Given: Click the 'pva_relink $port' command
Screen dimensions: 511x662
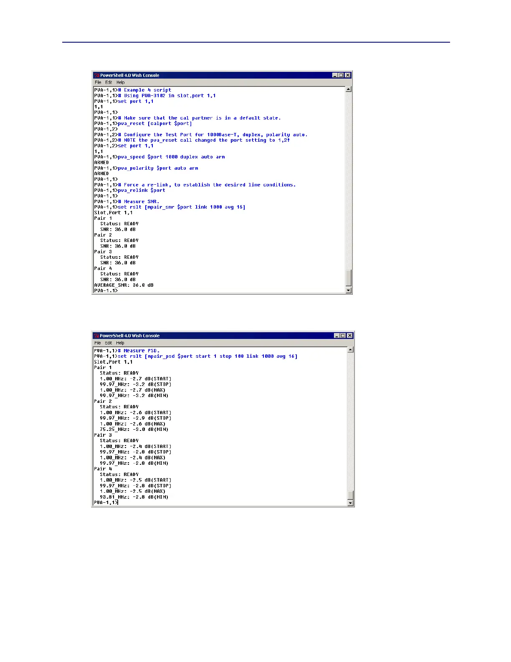Looking at the screenshot, I should [142, 190].
